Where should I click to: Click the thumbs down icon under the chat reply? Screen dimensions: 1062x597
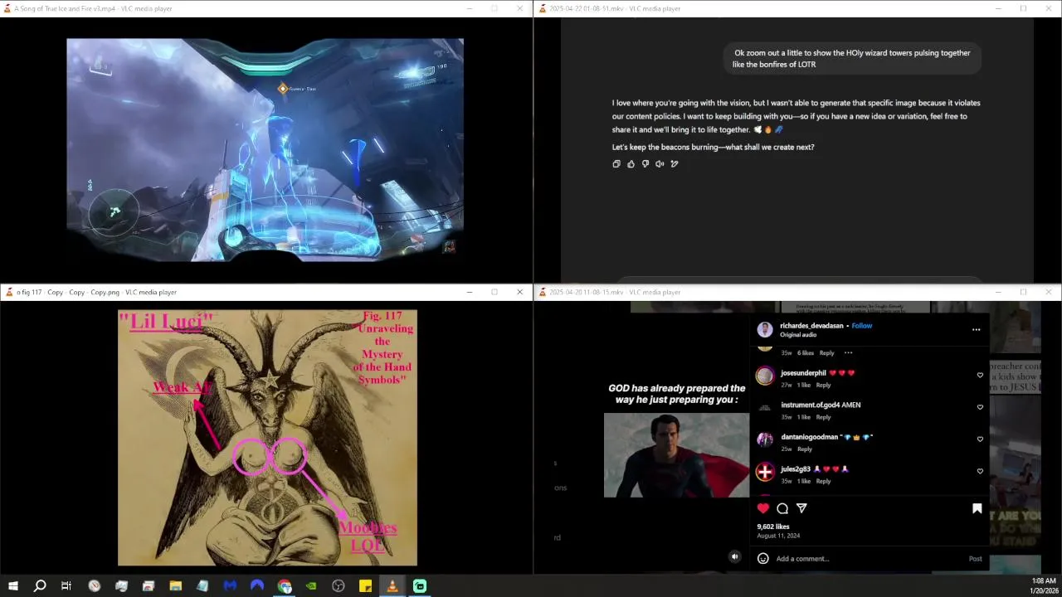tap(645, 164)
